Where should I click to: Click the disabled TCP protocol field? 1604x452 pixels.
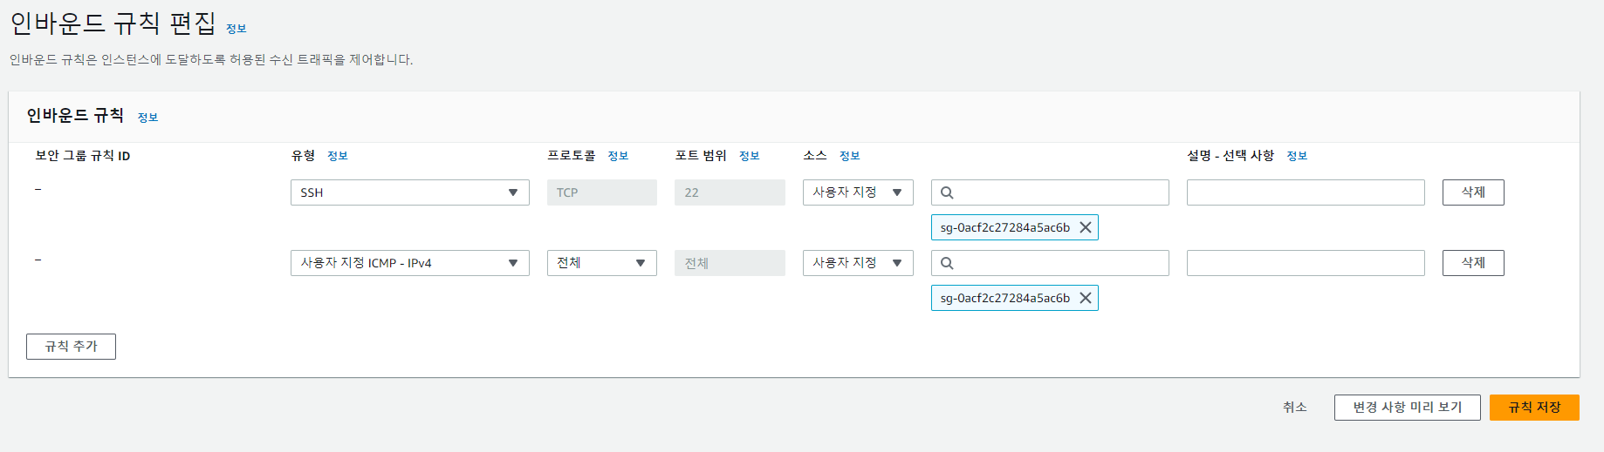(602, 192)
